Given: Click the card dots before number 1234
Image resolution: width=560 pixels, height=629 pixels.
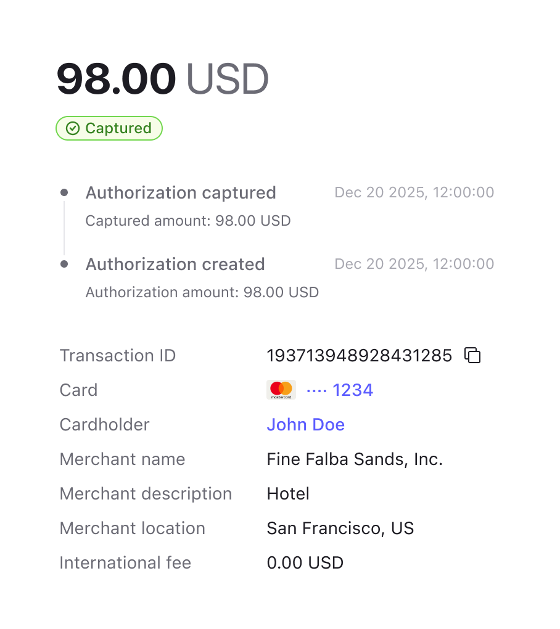Looking at the screenshot, I should coord(318,389).
